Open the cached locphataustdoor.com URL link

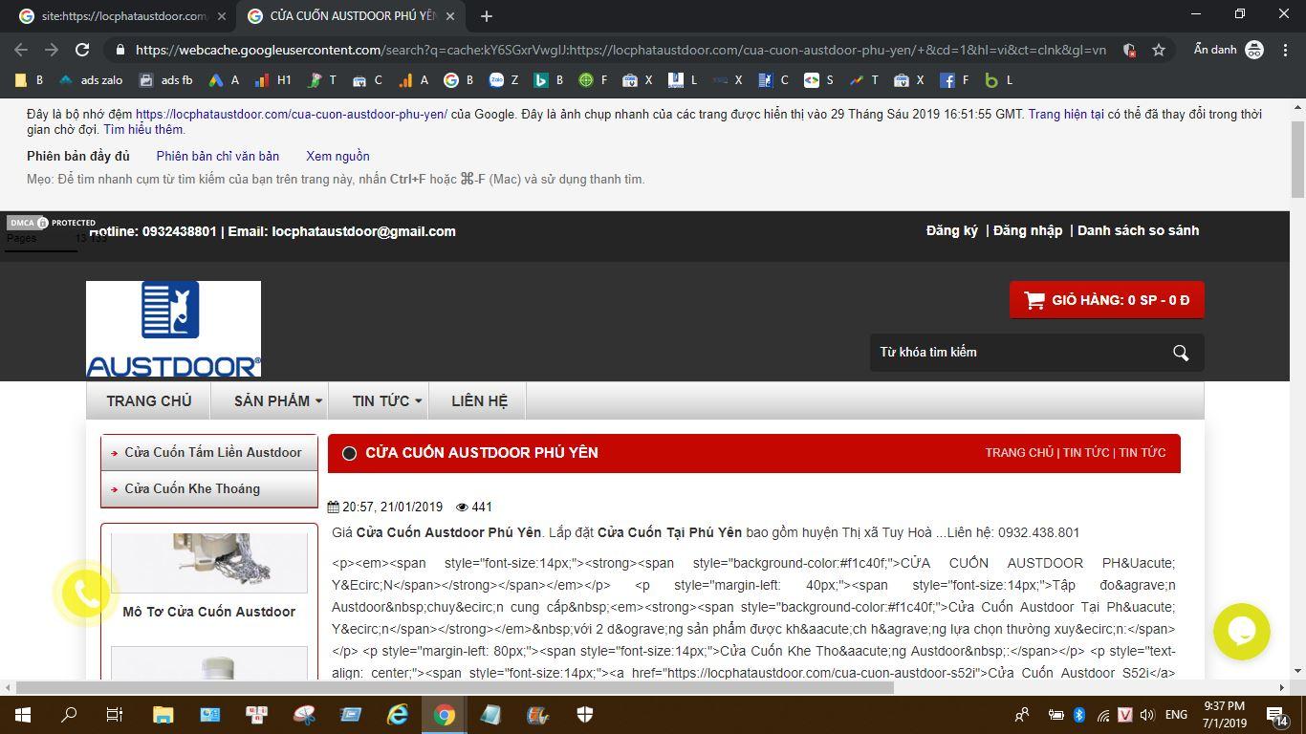tap(292, 114)
